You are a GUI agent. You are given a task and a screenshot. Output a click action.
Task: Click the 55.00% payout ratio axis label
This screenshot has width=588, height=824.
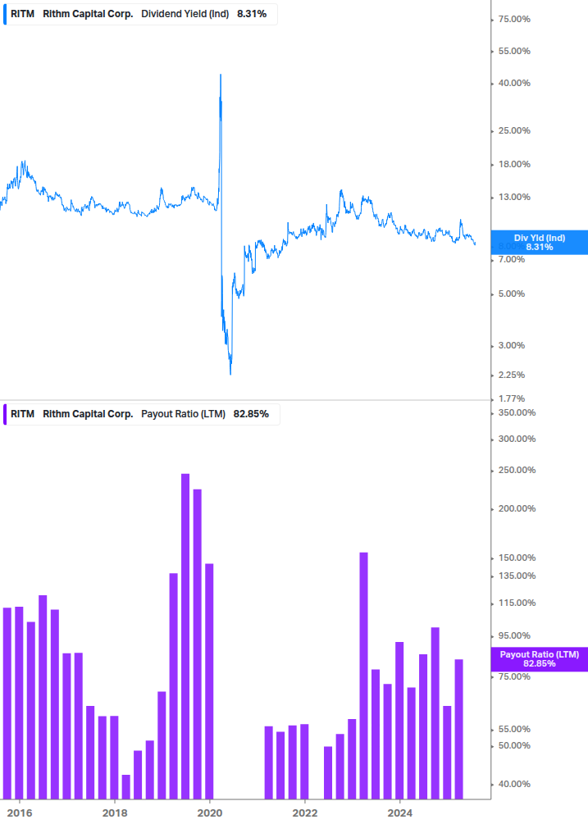[514, 729]
